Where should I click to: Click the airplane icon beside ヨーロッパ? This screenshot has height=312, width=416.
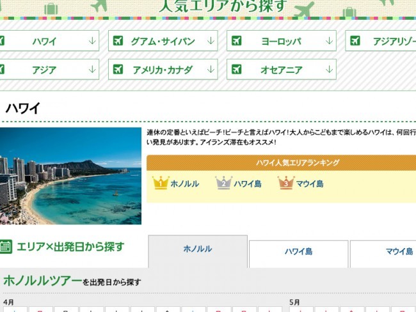point(236,42)
